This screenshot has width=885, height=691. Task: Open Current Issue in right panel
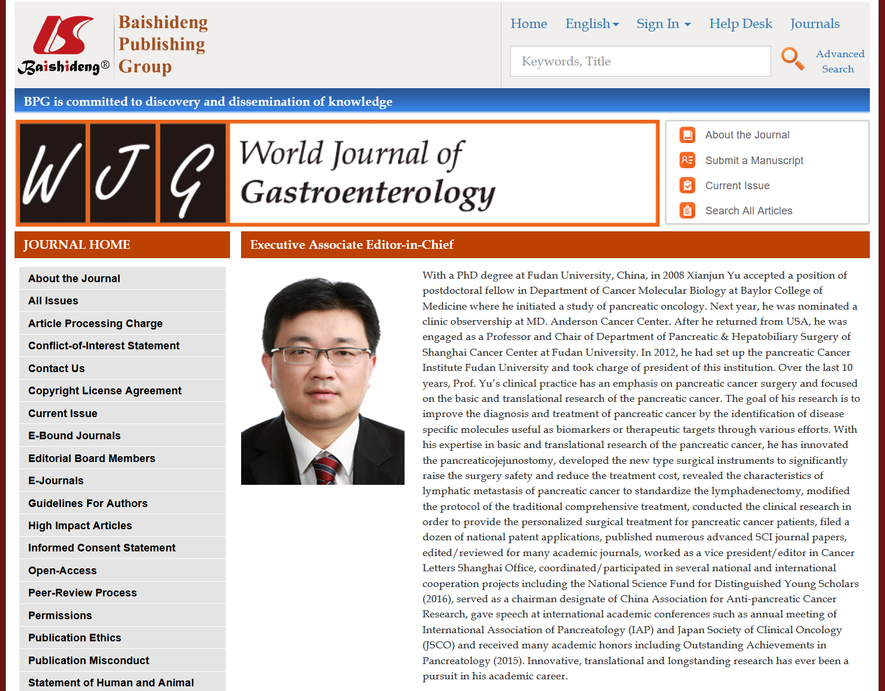pyautogui.click(x=737, y=186)
